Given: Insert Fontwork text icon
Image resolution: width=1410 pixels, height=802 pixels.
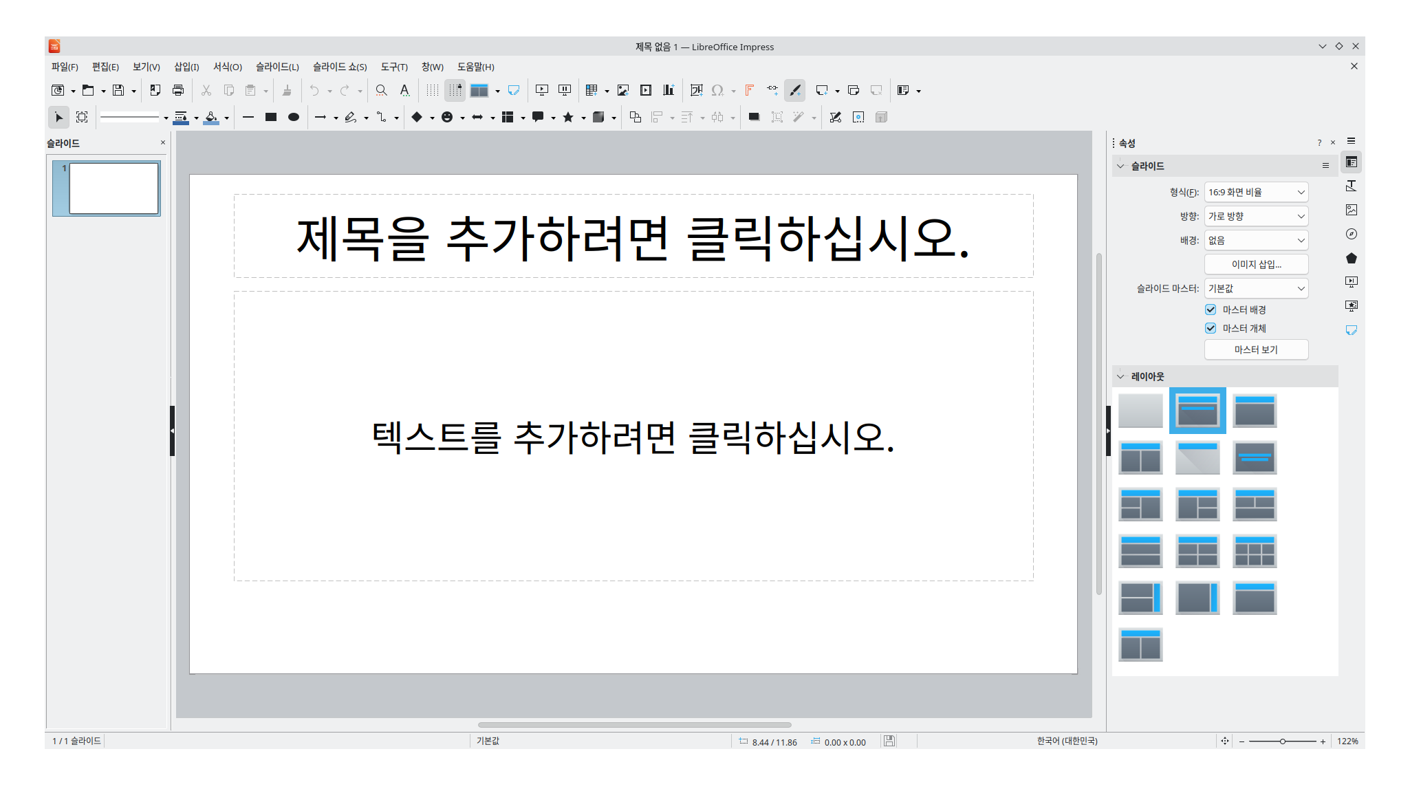Looking at the screenshot, I should (750, 90).
